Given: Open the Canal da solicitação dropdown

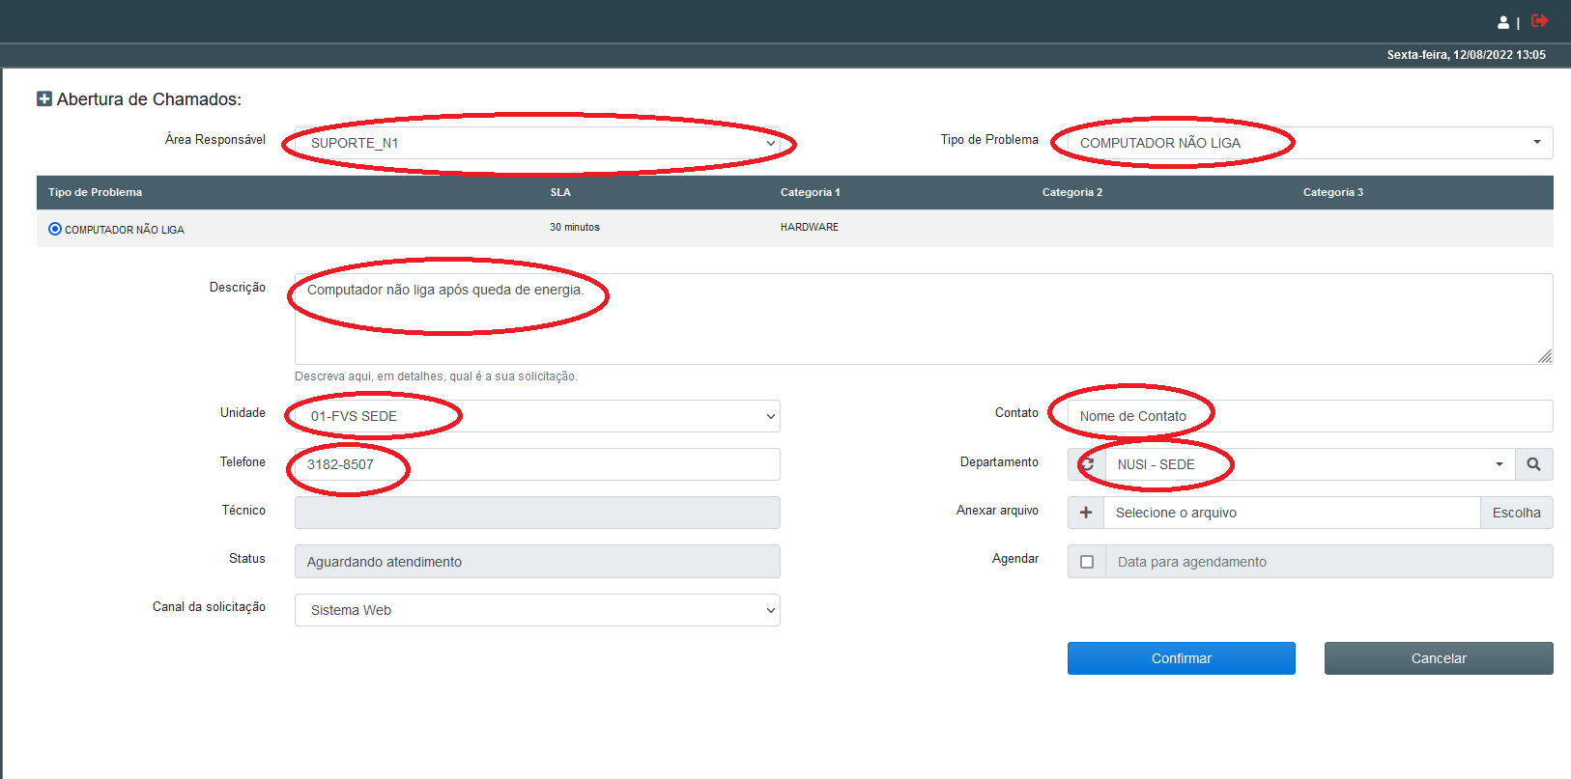Looking at the screenshot, I should (537, 610).
